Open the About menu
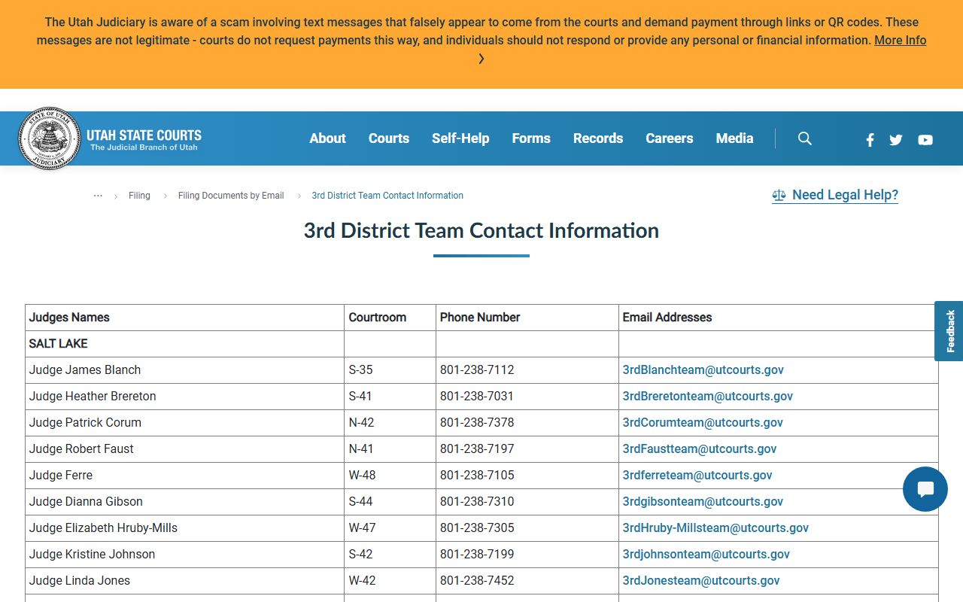The height and width of the screenshot is (602, 963). pyautogui.click(x=327, y=138)
